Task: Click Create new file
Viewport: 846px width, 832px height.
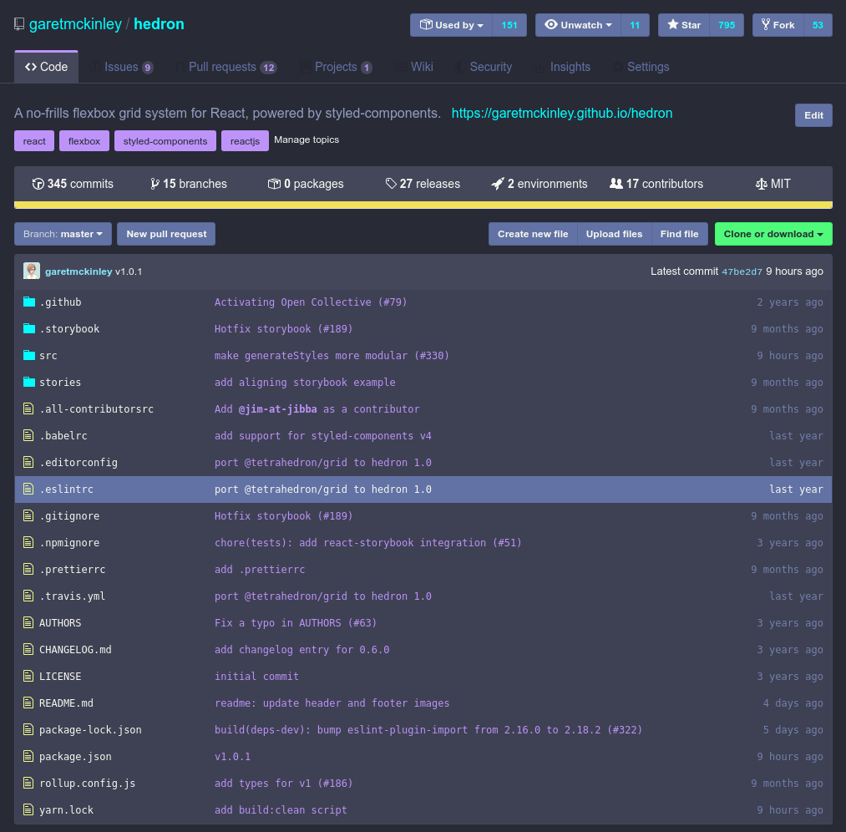Action: pos(533,234)
